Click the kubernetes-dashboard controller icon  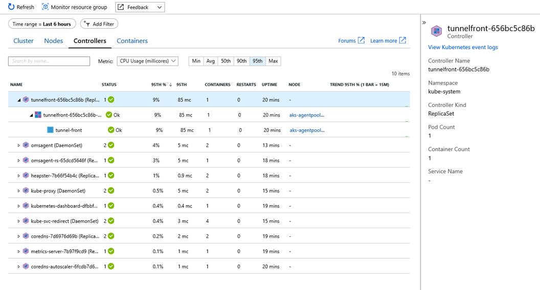pos(26,206)
